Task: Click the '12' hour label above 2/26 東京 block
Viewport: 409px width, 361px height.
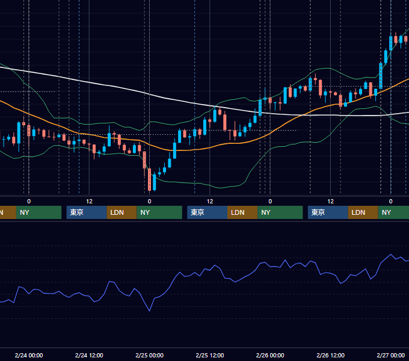Action: [x=330, y=202]
